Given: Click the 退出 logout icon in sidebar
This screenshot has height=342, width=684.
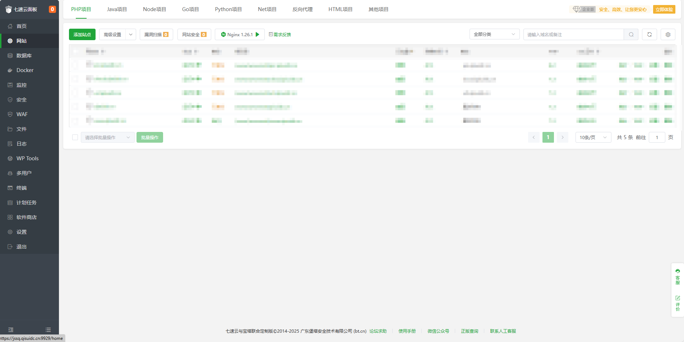Looking at the screenshot, I should tap(10, 247).
